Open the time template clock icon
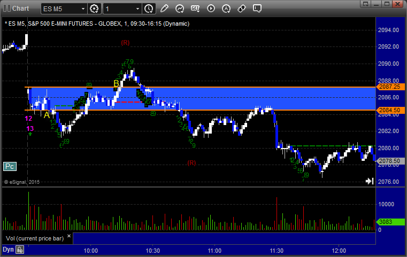The width and height of the screenshot is (407, 257). 149,9
